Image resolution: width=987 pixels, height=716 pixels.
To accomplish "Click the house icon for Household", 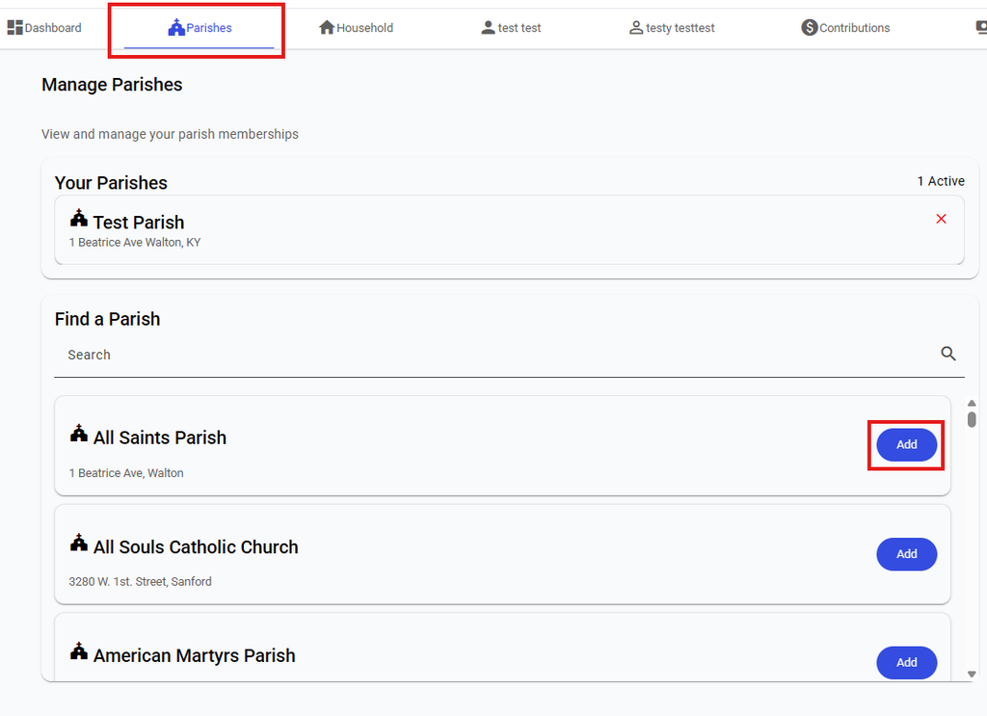I will 327,27.
